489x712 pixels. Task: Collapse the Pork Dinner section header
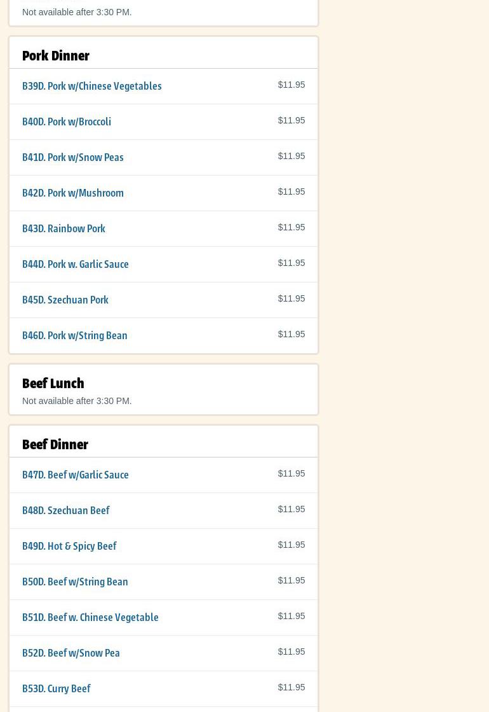tap(56, 55)
